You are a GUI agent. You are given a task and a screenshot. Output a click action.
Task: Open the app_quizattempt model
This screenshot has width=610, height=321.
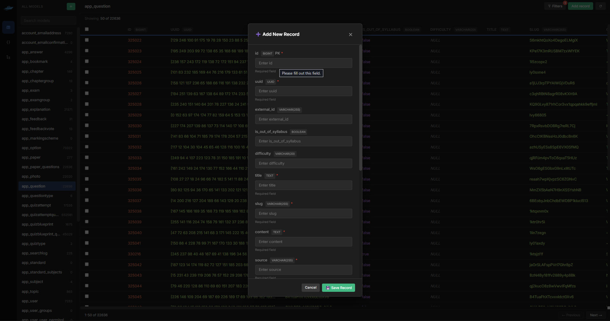36,205
